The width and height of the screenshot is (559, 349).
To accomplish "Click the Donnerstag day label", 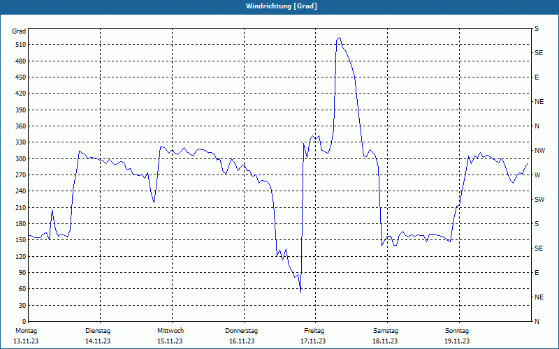I will (241, 331).
